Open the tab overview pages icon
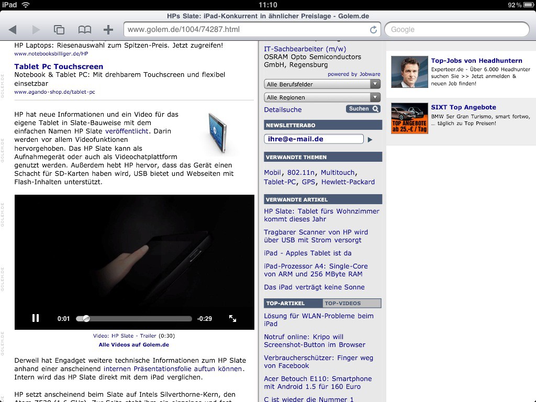The height and width of the screenshot is (402, 536). pos(59,29)
